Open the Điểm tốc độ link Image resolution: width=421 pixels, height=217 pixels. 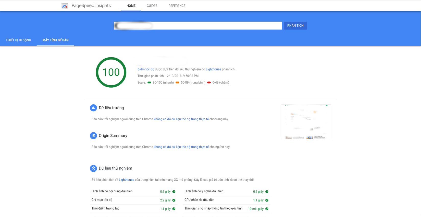(x=146, y=69)
